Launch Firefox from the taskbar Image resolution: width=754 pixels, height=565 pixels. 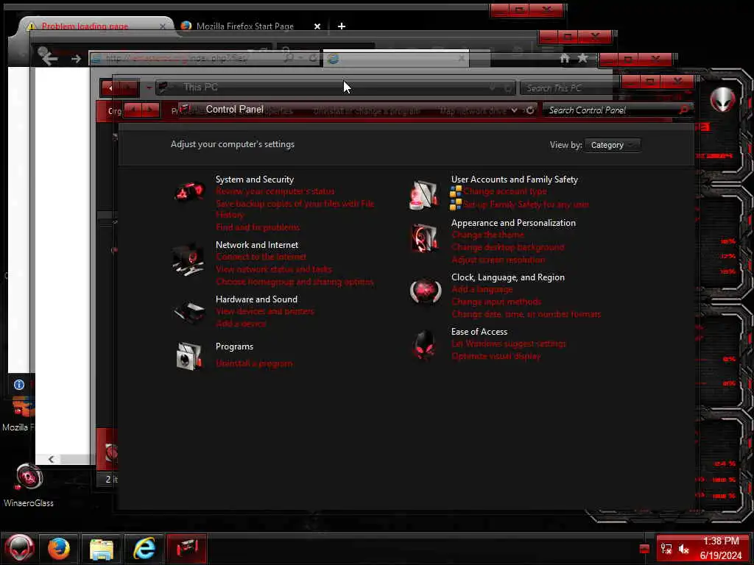59,548
